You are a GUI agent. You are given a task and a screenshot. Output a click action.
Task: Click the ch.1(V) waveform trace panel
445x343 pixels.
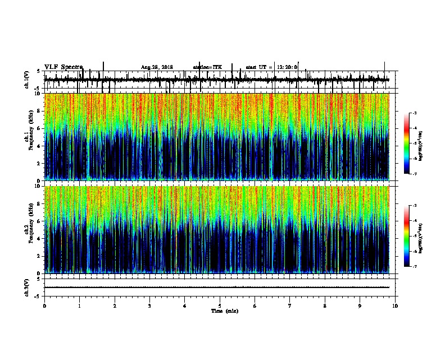pos(220,80)
